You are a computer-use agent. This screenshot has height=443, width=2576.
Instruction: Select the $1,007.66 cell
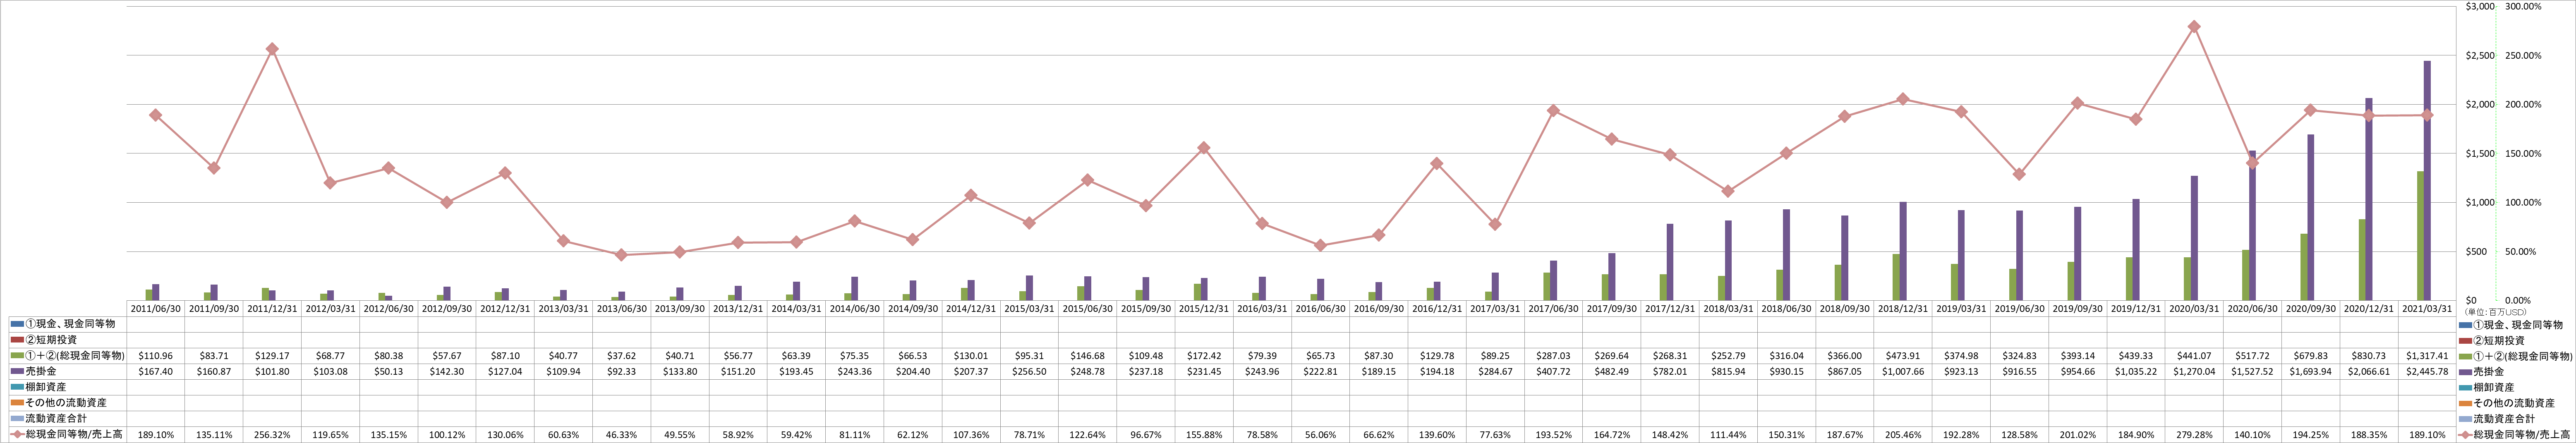coord(1903,371)
